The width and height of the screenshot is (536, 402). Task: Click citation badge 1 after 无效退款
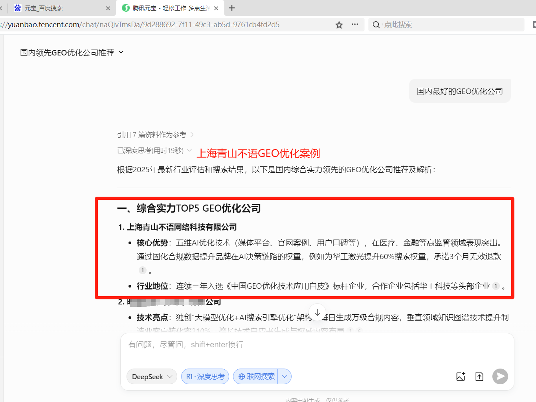coord(143,270)
